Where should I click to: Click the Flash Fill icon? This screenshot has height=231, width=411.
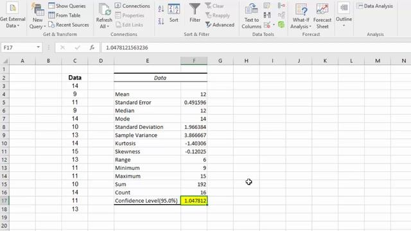click(x=267, y=6)
